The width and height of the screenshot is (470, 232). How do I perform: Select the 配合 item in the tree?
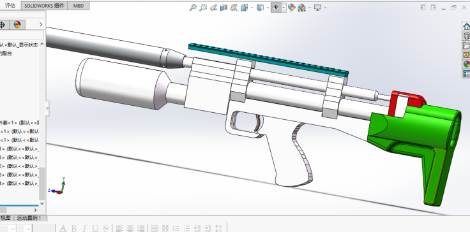(6, 54)
